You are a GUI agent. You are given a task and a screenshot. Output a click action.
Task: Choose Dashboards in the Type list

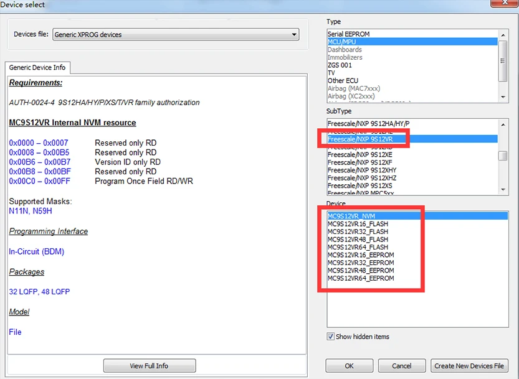pyautogui.click(x=412, y=50)
